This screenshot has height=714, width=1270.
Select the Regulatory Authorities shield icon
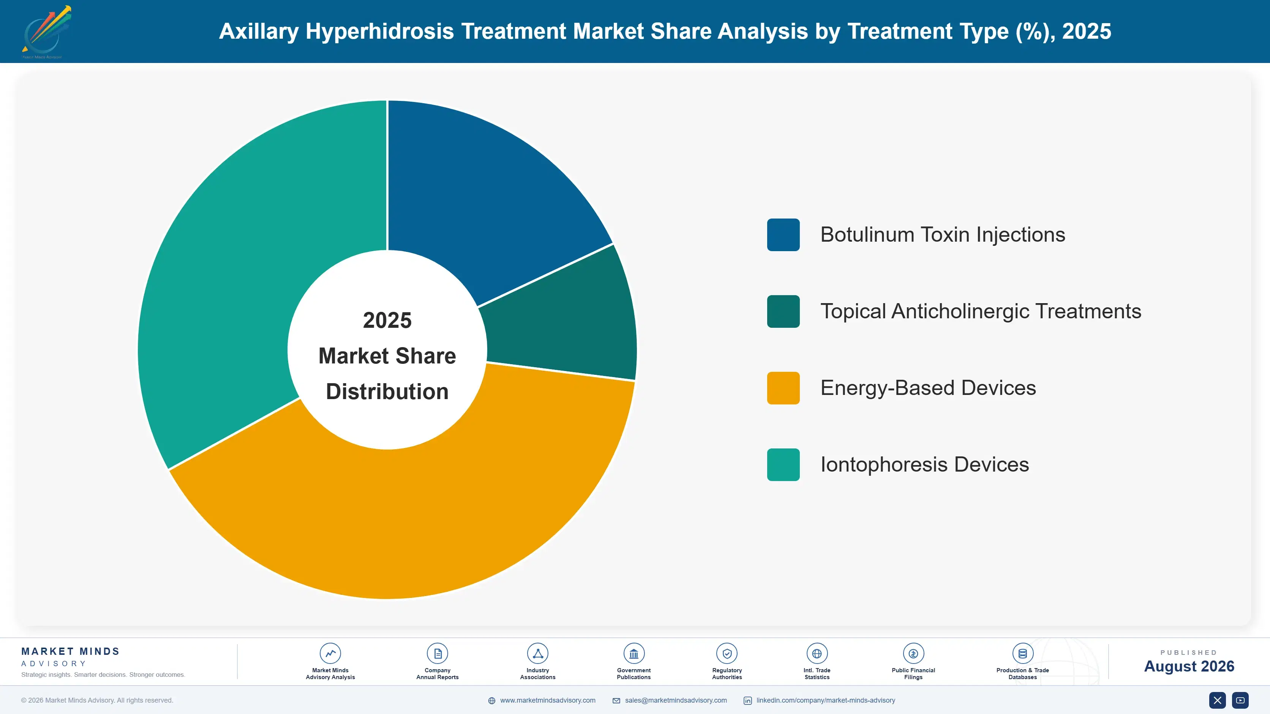tap(727, 653)
